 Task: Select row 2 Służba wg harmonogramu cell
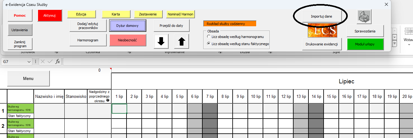pos(20,123)
